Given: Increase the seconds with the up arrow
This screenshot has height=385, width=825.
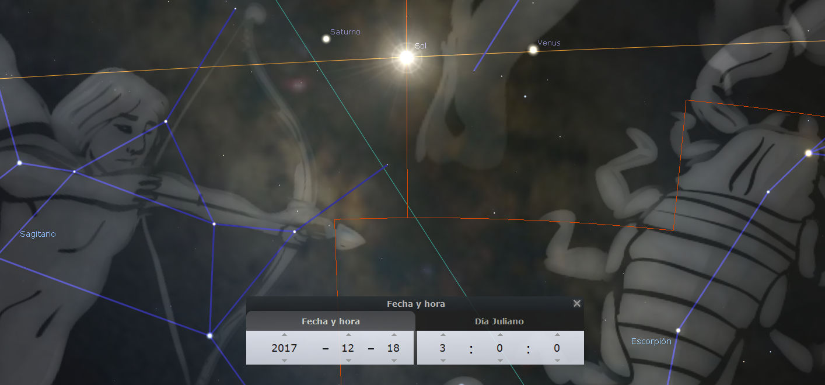Looking at the screenshot, I should [x=557, y=335].
